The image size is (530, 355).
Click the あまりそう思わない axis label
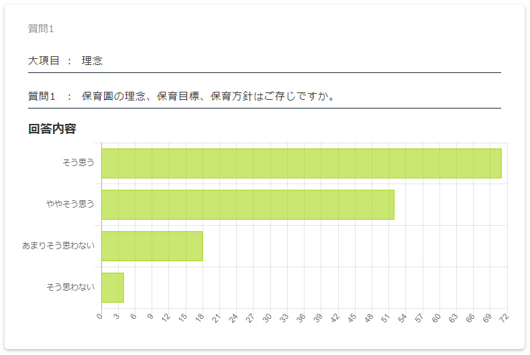point(58,246)
